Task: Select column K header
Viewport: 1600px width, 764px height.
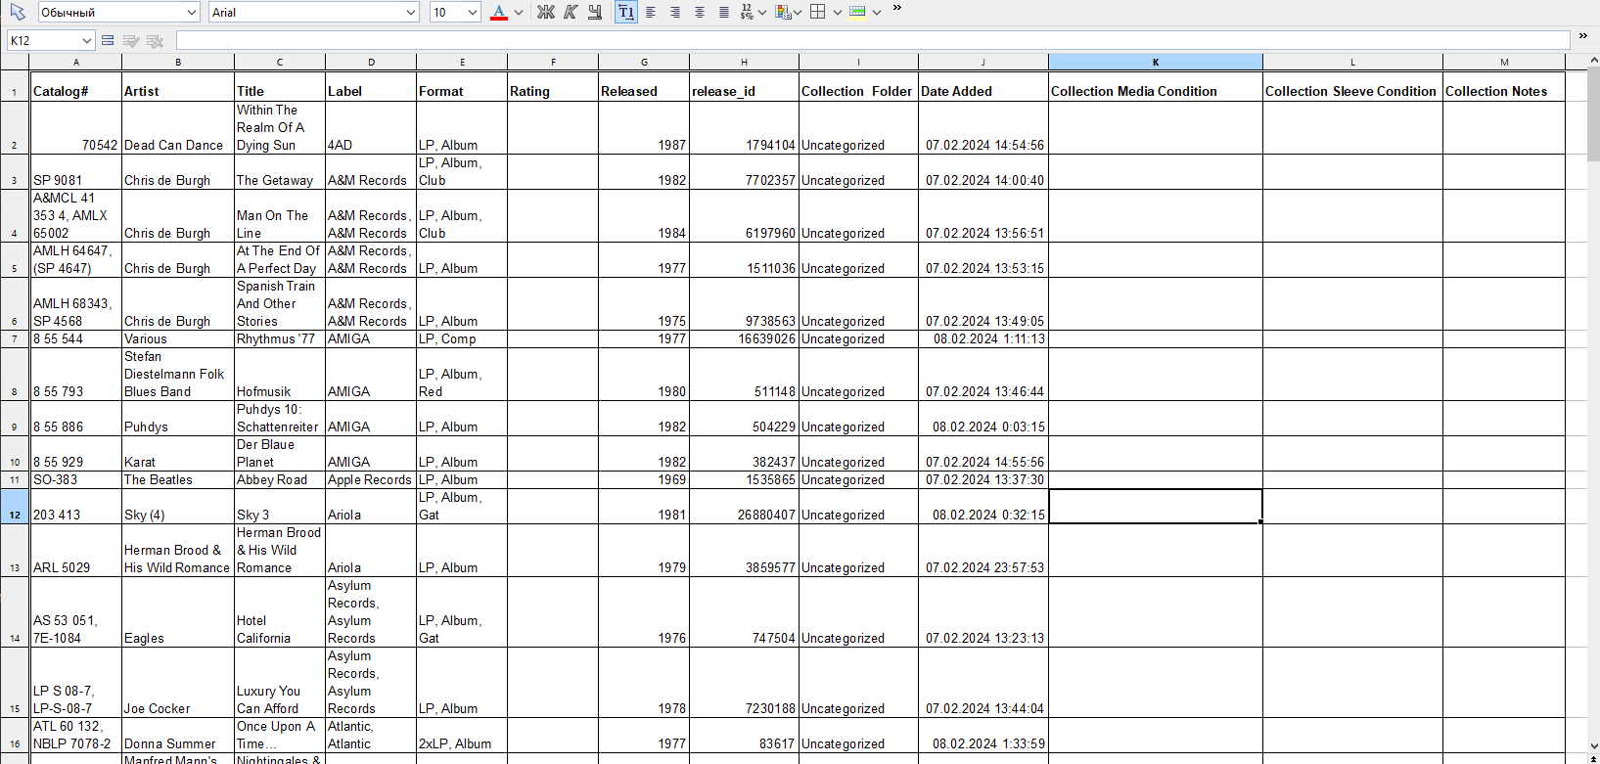Action: (1155, 62)
